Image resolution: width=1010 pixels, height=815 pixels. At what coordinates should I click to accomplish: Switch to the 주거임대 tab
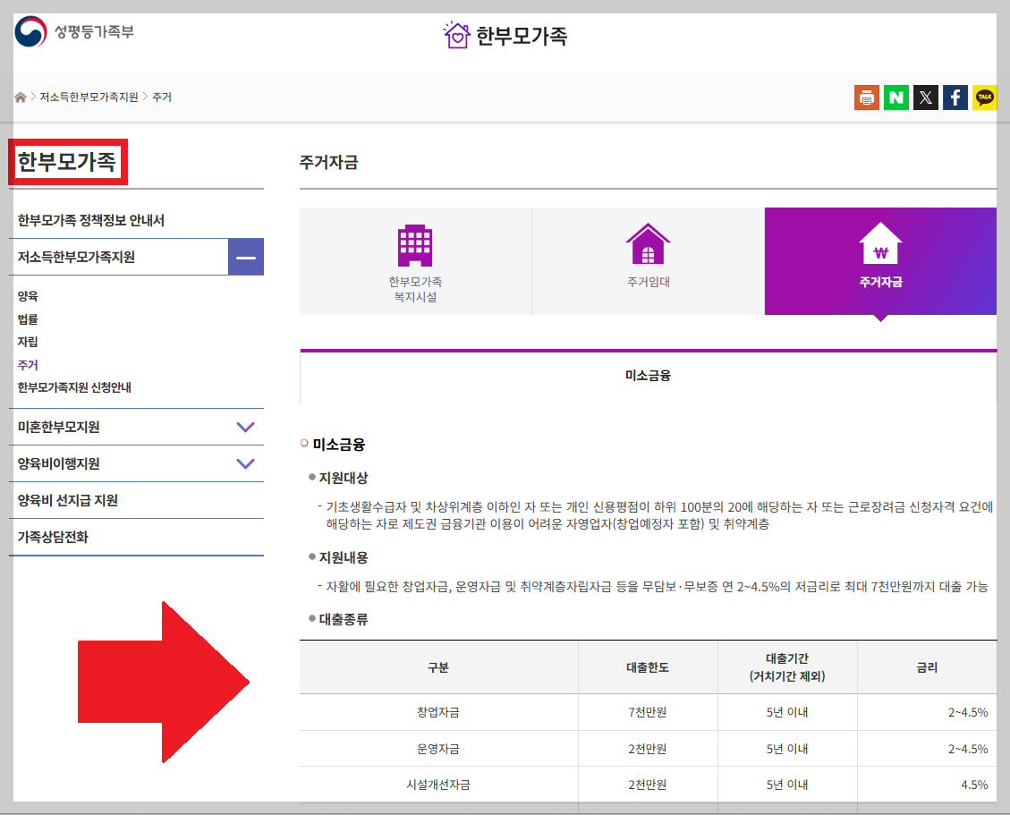tap(648, 260)
